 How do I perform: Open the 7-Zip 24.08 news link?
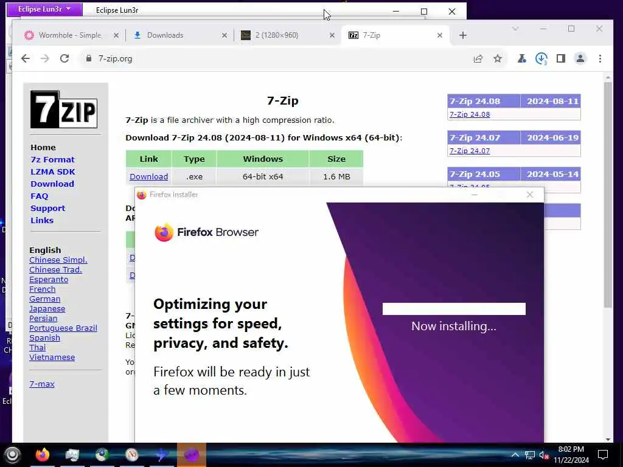click(x=470, y=114)
